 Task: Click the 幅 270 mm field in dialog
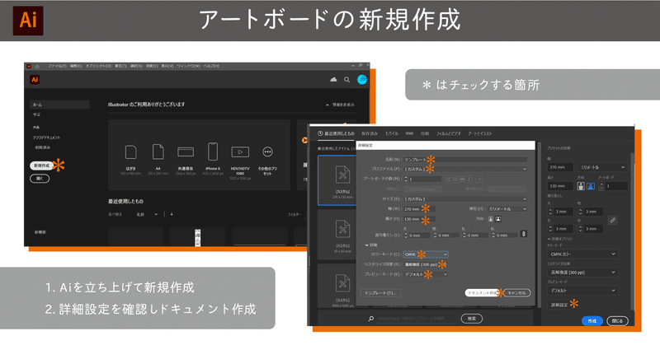419,209
